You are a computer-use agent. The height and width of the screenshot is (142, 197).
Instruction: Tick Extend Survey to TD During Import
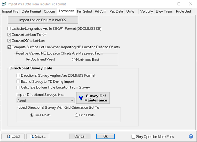point(18,82)
